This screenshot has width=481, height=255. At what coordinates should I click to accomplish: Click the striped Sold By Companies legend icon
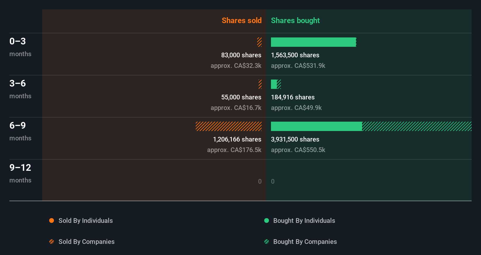tap(52, 242)
